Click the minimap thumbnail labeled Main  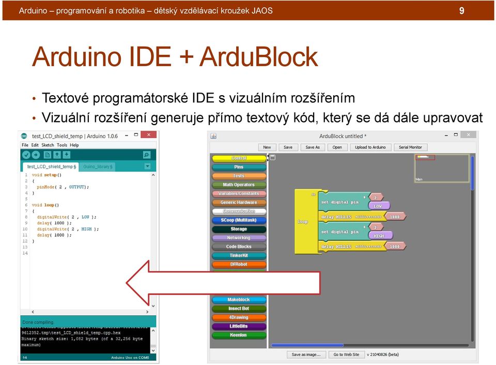[442, 169]
